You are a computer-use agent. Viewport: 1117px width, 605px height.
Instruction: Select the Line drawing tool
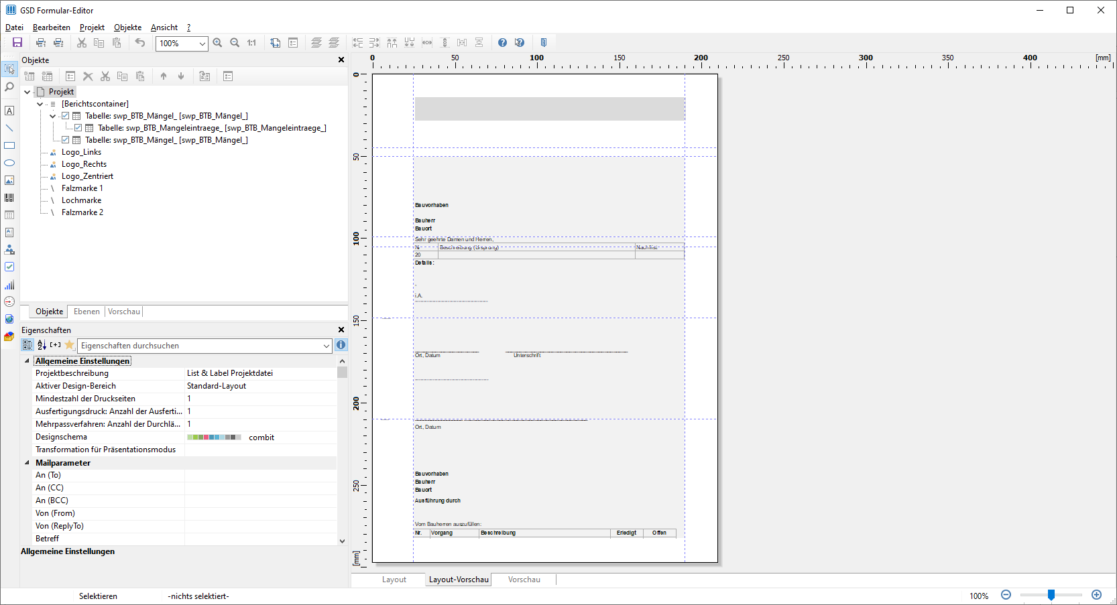(9, 128)
